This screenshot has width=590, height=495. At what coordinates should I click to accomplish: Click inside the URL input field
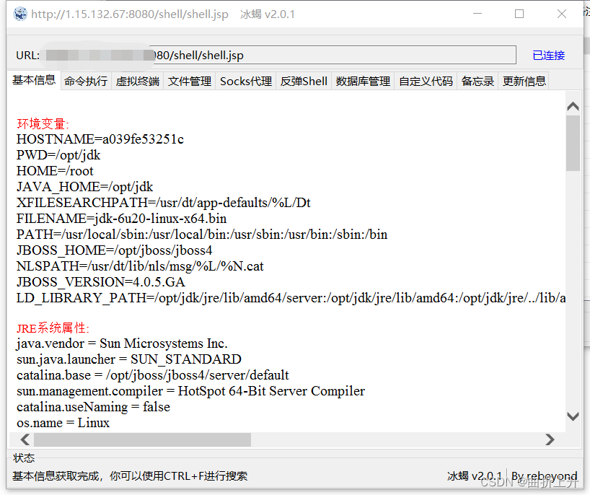point(289,55)
